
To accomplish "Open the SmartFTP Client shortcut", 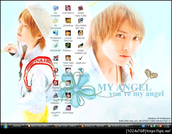I will [x=56, y=108].
